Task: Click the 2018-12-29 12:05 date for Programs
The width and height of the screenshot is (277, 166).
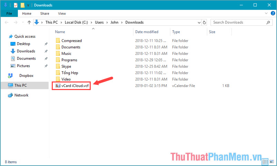Action: 150,60
